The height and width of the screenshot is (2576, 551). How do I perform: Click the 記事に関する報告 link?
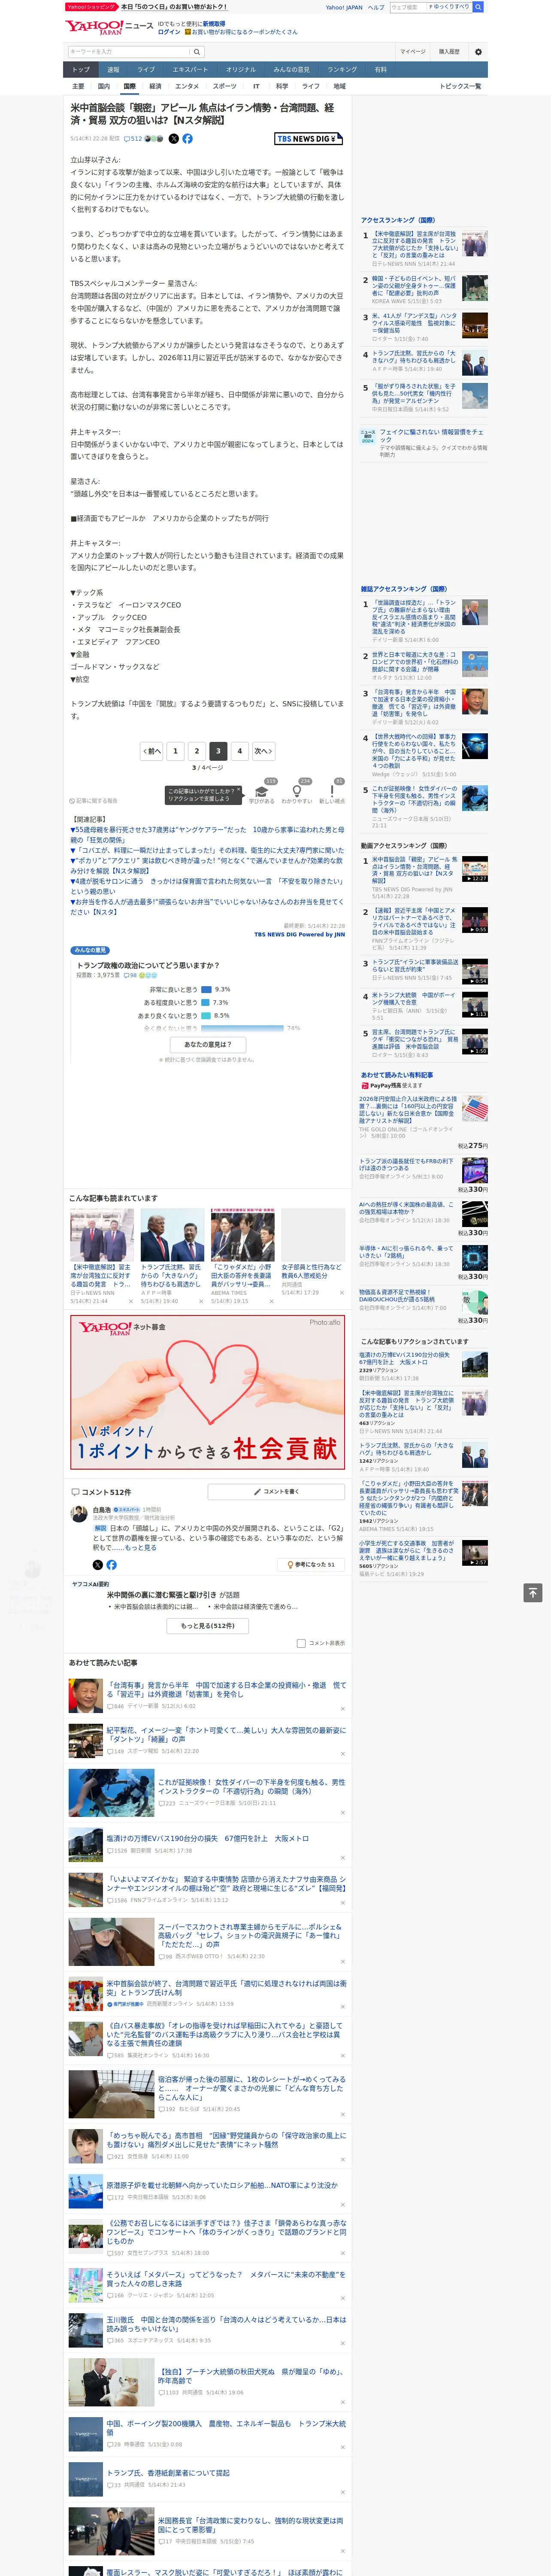click(95, 801)
